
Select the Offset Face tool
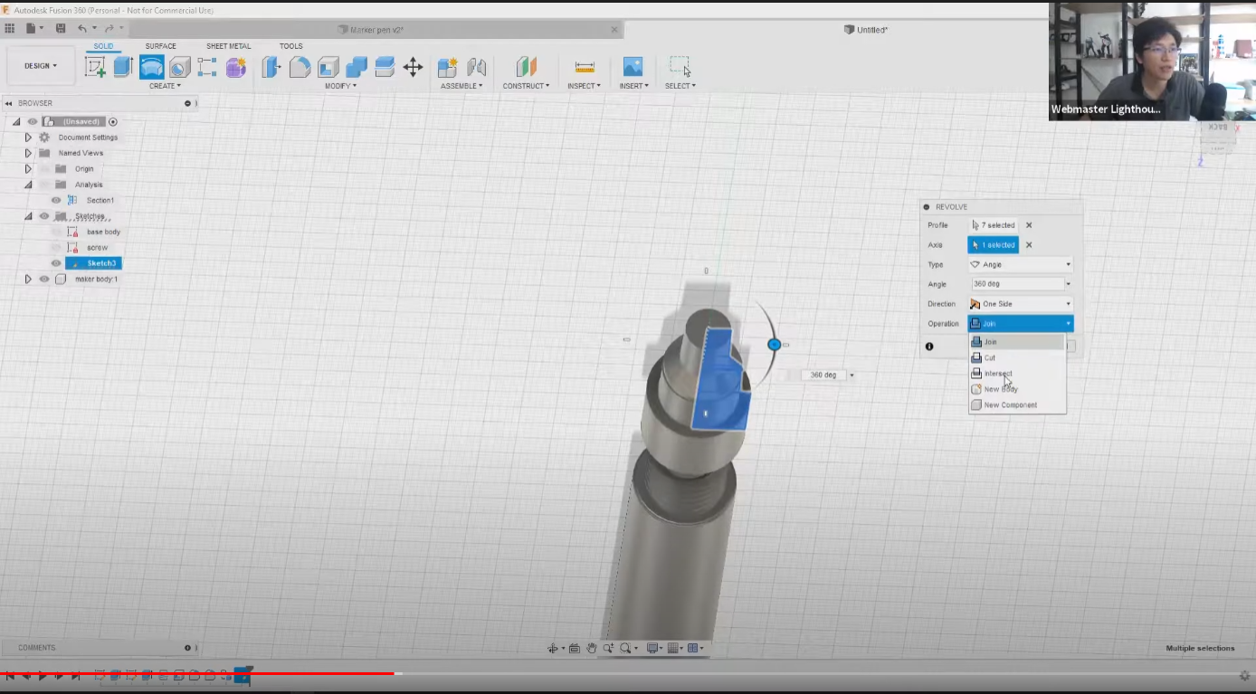[x=385, y=67]
